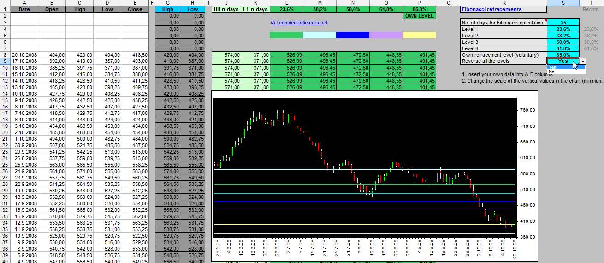Select column B header
This screenshot has height=263, width=604.
pyautogui.click(x=52, y=3)
